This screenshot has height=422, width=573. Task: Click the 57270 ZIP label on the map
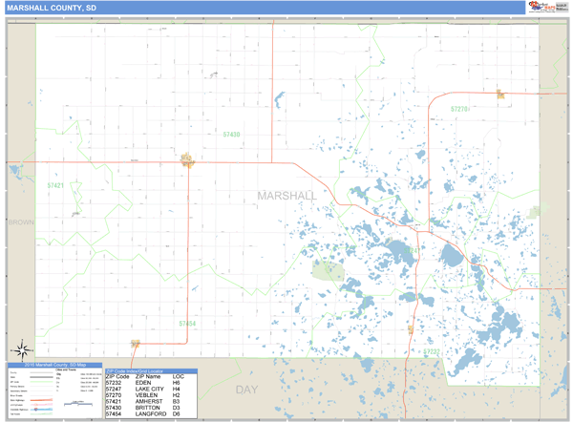point(459,109)
